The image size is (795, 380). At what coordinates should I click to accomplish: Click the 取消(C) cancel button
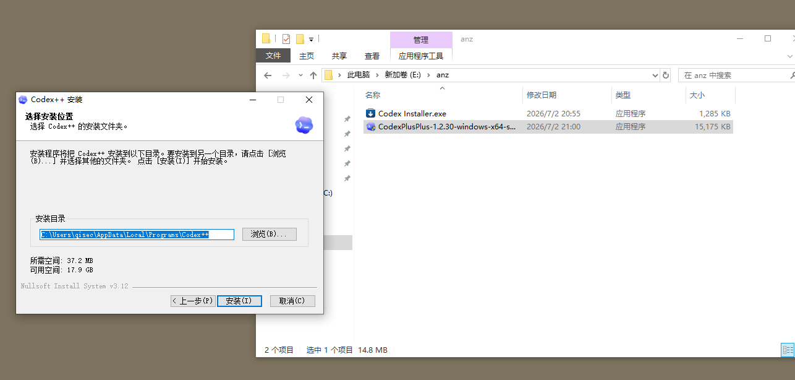coord(292,301)
